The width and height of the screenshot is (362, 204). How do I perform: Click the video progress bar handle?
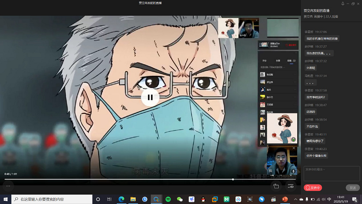(x=233, y=179)
